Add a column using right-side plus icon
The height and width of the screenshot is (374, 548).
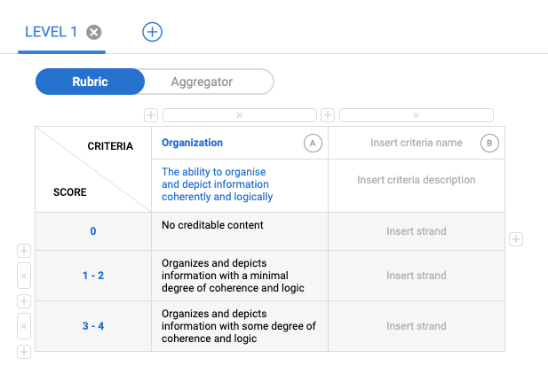[516, 239]
